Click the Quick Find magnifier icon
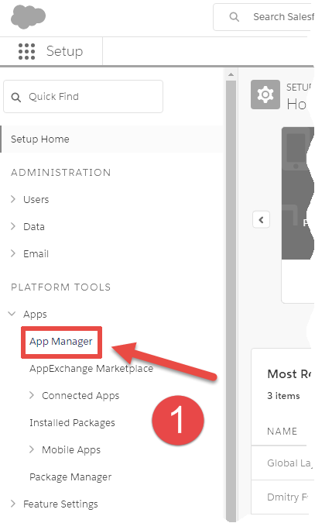The width and height of the screenshot is (315, 523). click(16, 97)
